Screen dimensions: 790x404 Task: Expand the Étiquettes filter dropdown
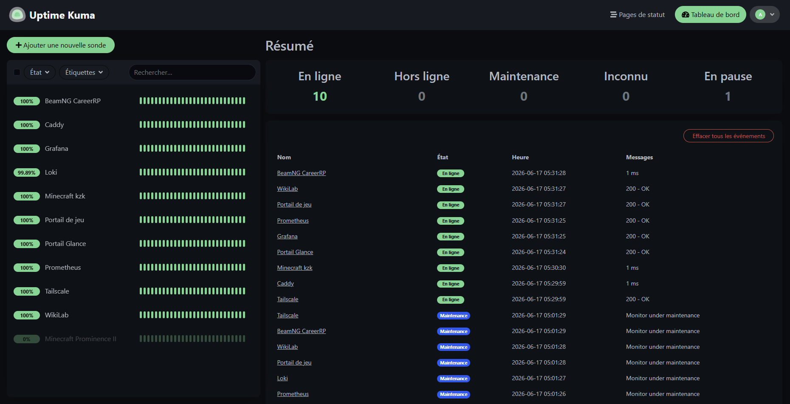point(84,72)
